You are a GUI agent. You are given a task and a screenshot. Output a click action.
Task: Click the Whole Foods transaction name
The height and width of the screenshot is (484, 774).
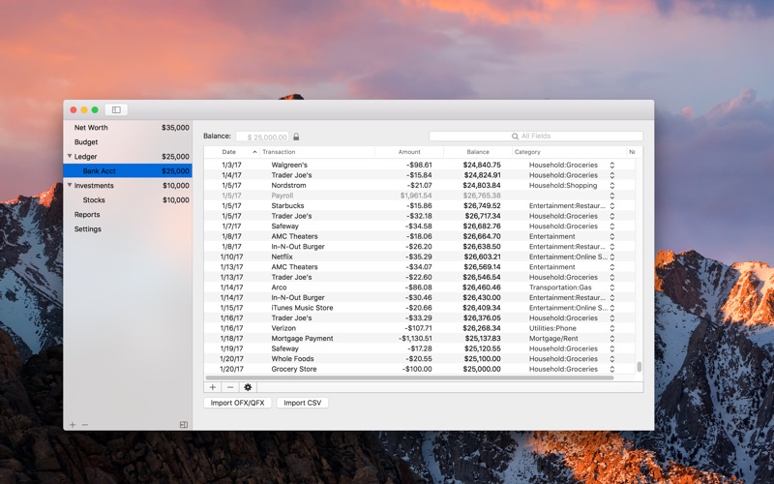292,359
